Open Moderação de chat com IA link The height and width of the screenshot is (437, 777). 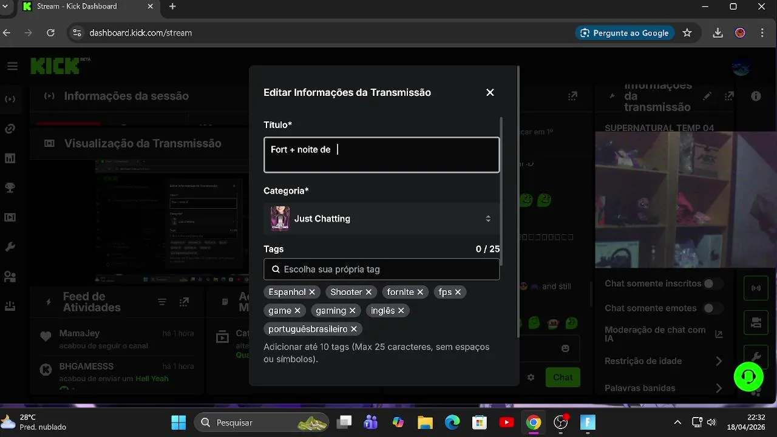pos(719,334)
